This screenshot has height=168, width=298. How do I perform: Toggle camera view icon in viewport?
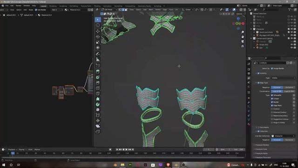243,42
